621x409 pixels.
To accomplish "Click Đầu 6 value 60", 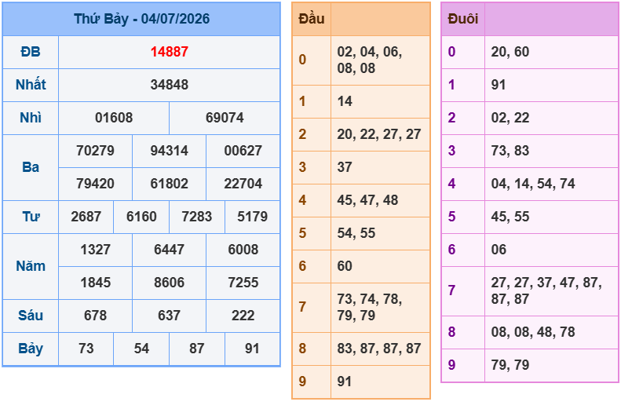I will [x=345, y=266].
